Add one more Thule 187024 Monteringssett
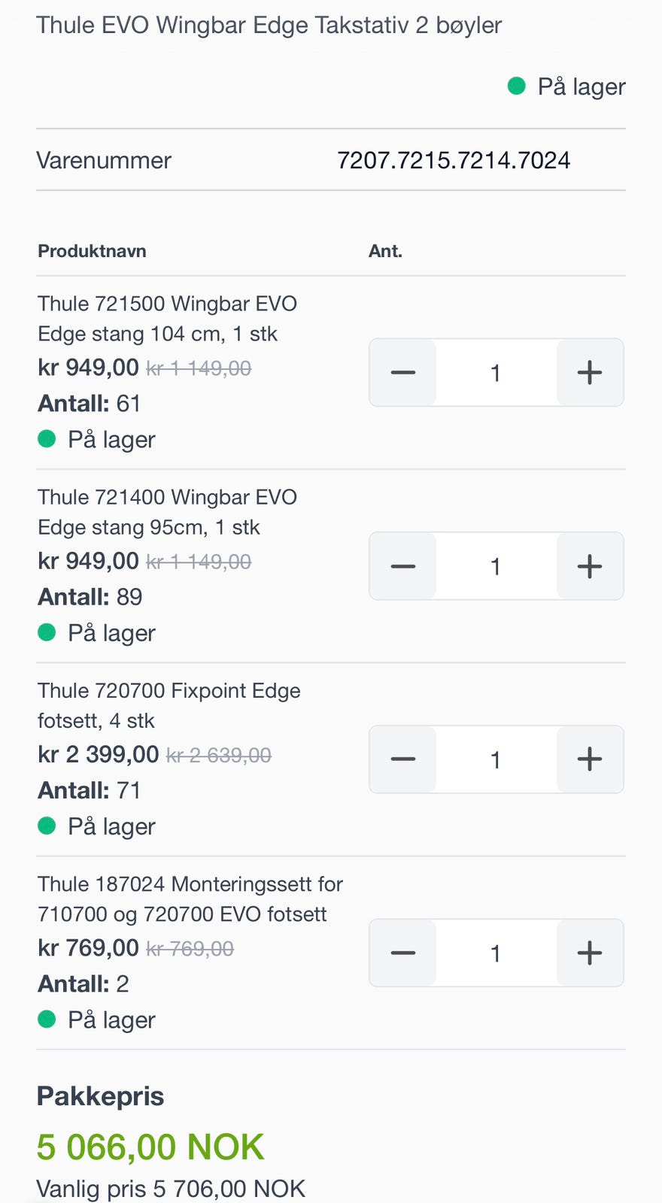The height and width of the screenshot is (1203, 662). point(590,953)
